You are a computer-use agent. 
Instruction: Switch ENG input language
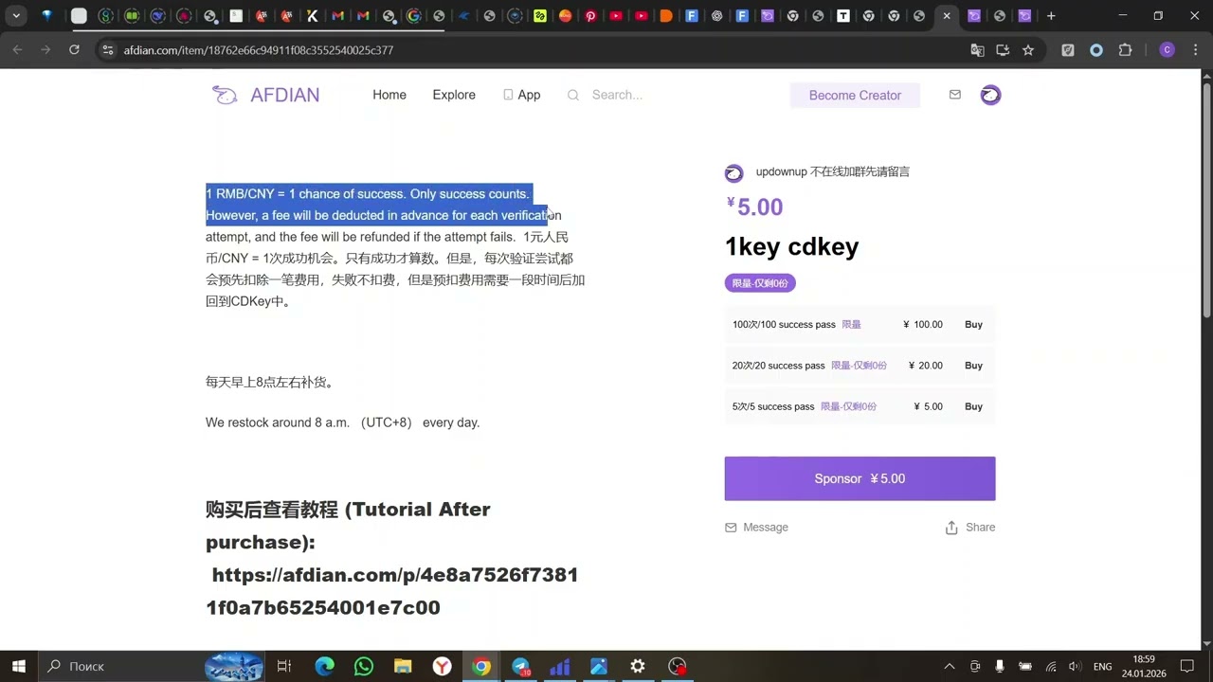click(1103, 667)
